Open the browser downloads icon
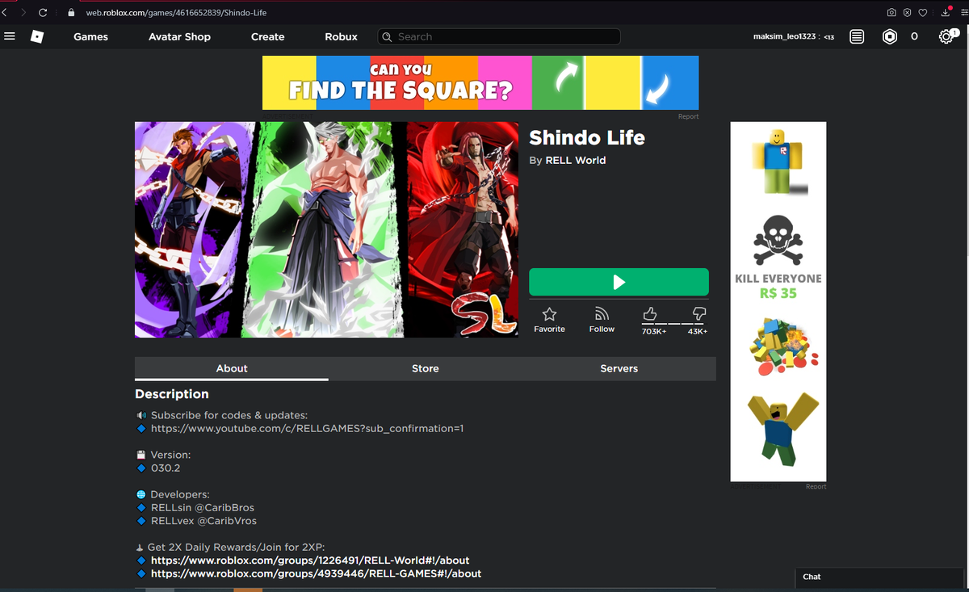 click(x=946, y=12)
